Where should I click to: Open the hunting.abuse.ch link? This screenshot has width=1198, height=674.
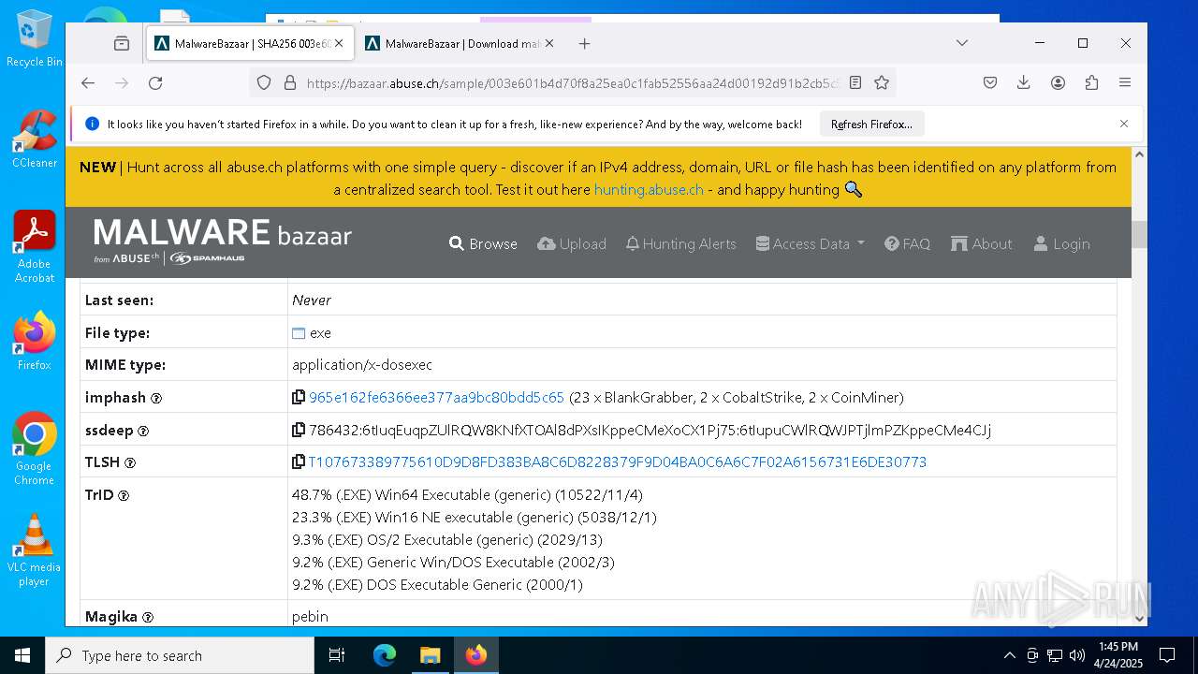pyautogui.click(x=649, y=189)
